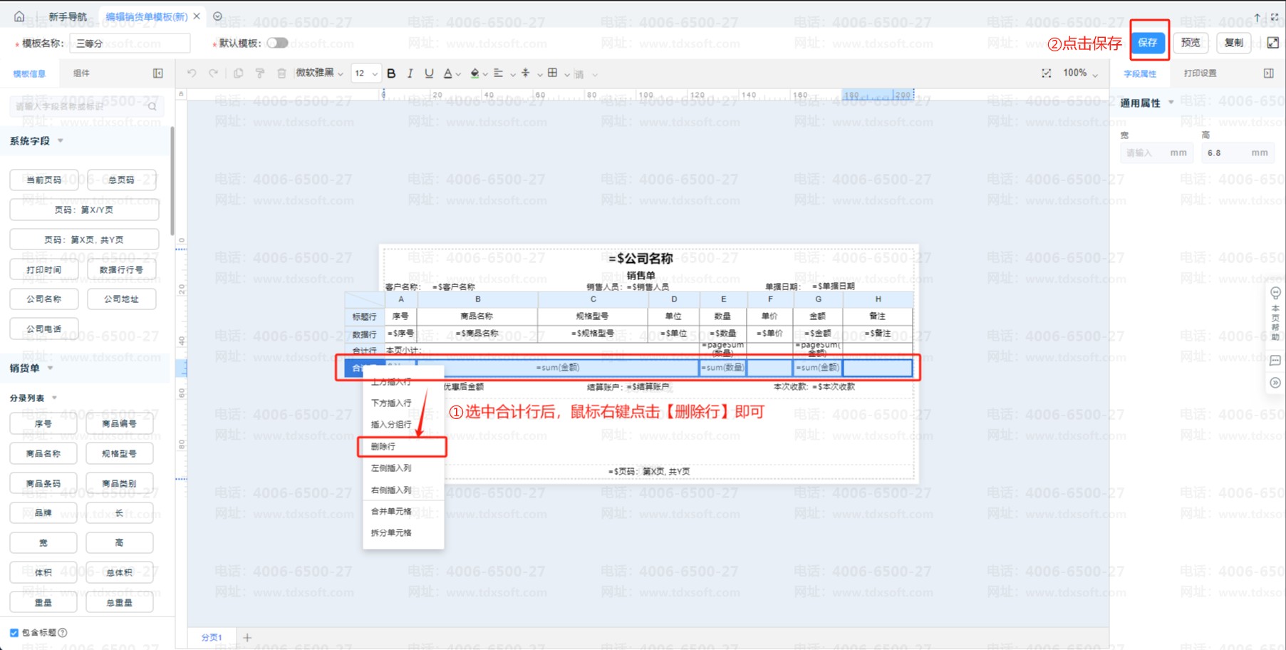
Task: Click the fit-to-screen icon beside 100%
Action: tap(1046, 73)
